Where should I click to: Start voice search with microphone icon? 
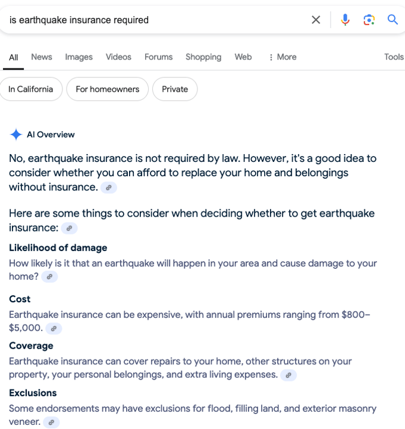point(345,20)
